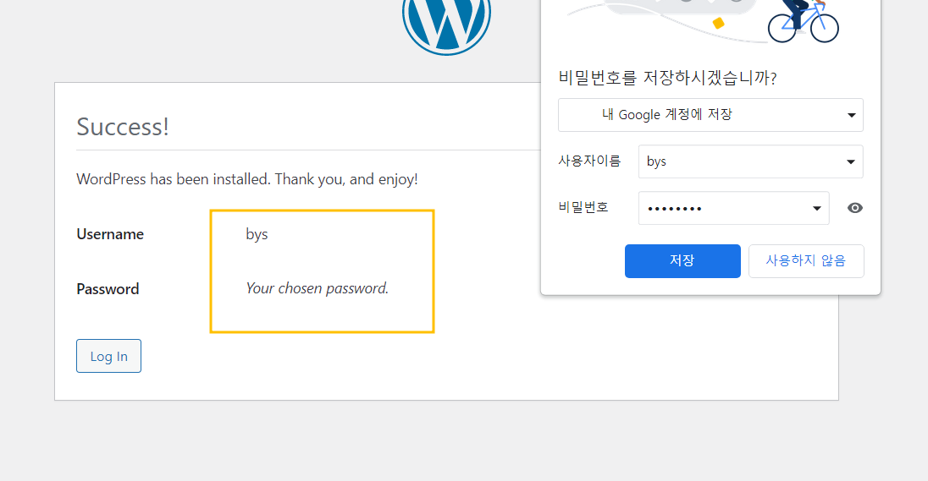
Task: Click the masked password field in popup
Action: (x=733, y=208)
